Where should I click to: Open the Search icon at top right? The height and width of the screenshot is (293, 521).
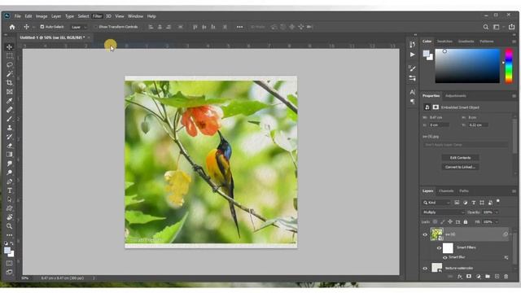coord(485,27)
